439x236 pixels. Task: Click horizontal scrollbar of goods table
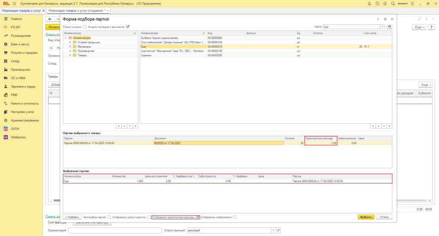coord(241,200)
